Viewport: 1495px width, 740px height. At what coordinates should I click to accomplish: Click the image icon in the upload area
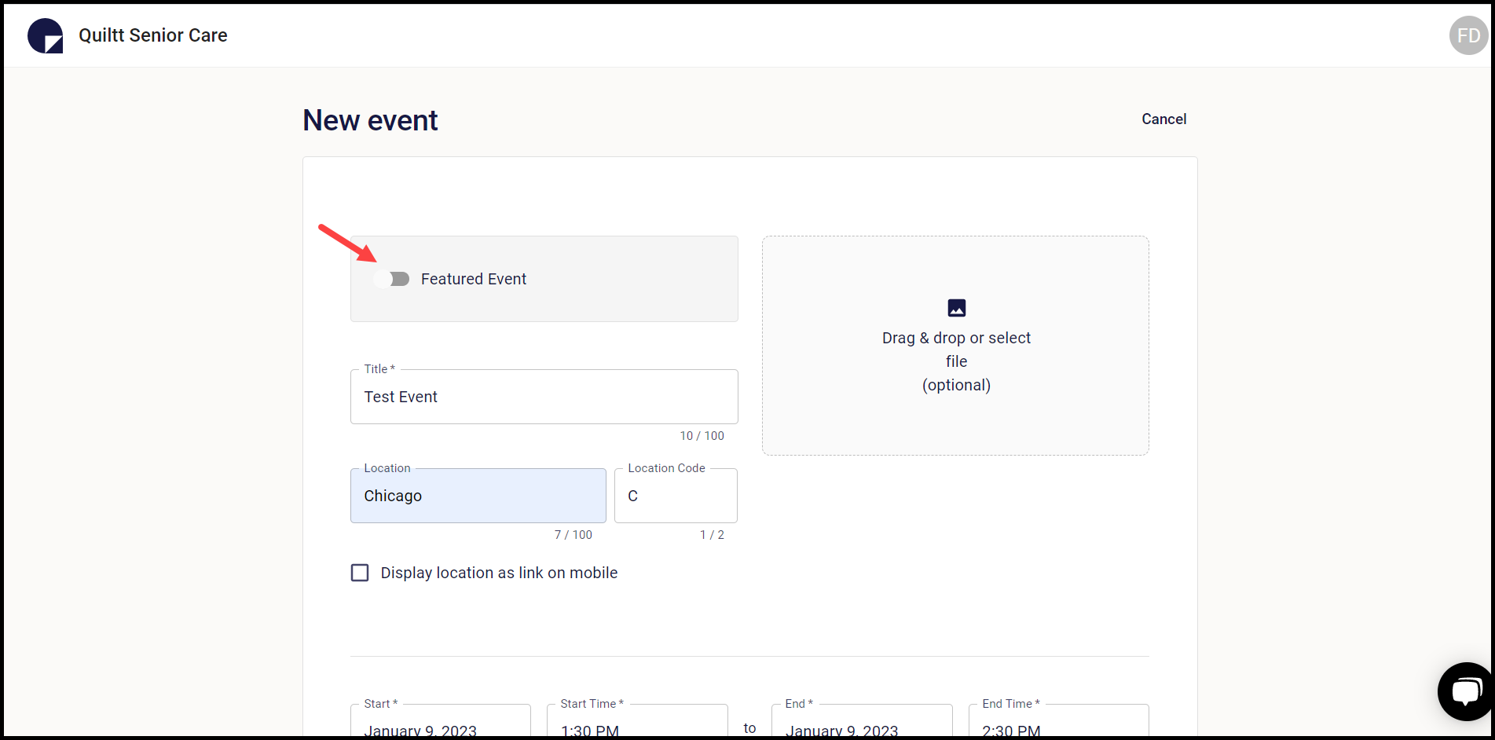(x=956, y=307)
